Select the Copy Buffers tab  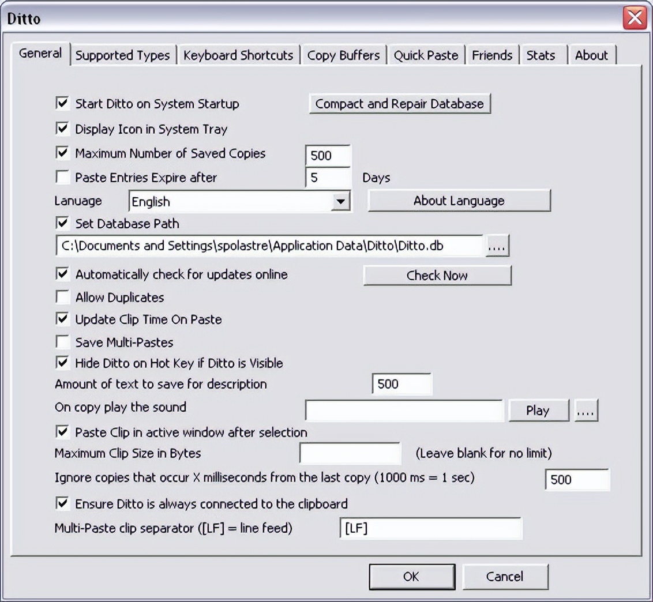coord(344,55)
